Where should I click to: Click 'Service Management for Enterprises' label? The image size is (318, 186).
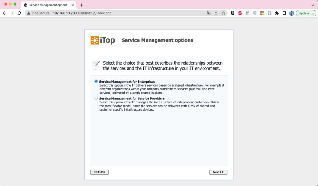(x=127, y=82)
